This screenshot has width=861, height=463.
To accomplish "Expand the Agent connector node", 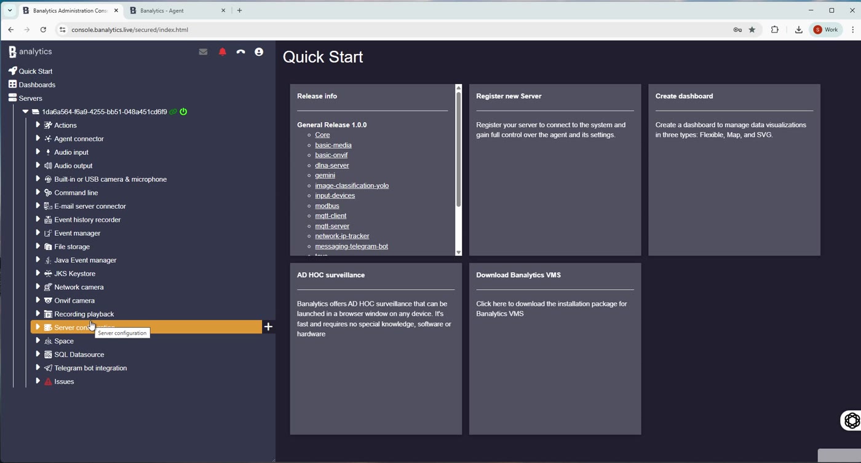I will tap(38, 138).
